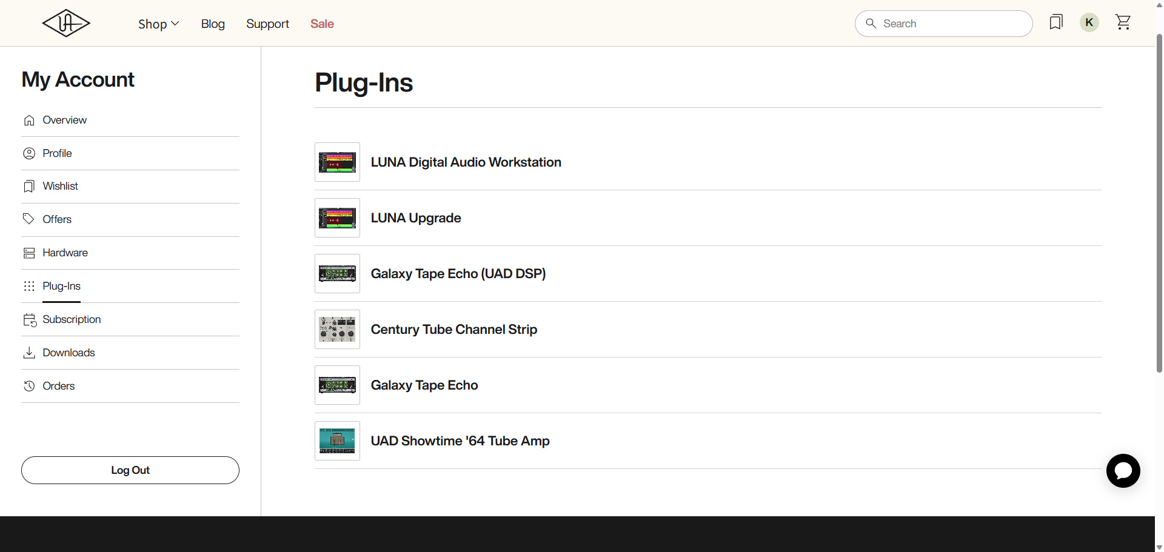
Task: Go to the Sale page
Action: [322, 24]
